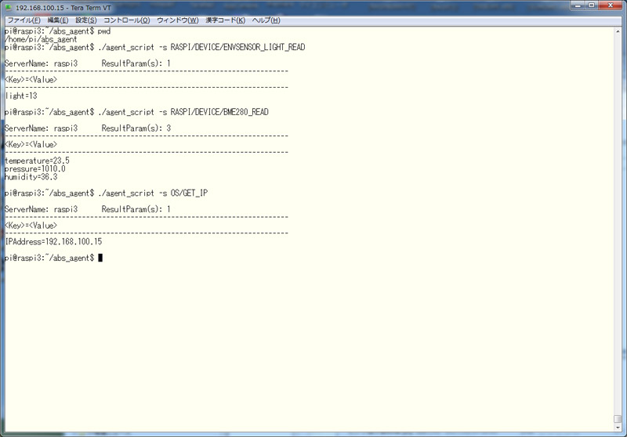This screenshot has width=627, height=437.
Task: Click the text temperature=23.5
Action: pyautogui.click(x=37, y=161)
